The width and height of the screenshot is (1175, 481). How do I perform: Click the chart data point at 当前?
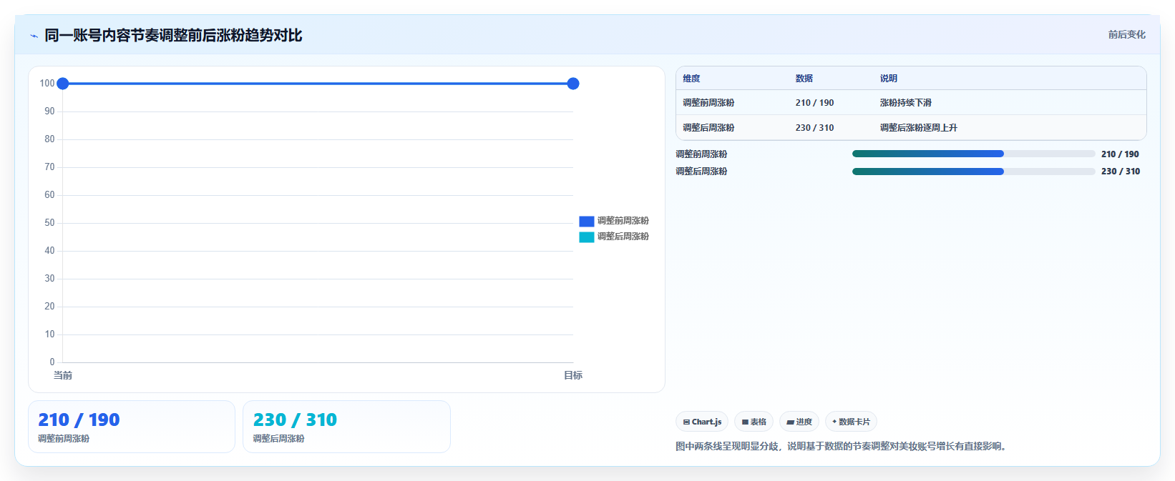click(x=63, y=84)
